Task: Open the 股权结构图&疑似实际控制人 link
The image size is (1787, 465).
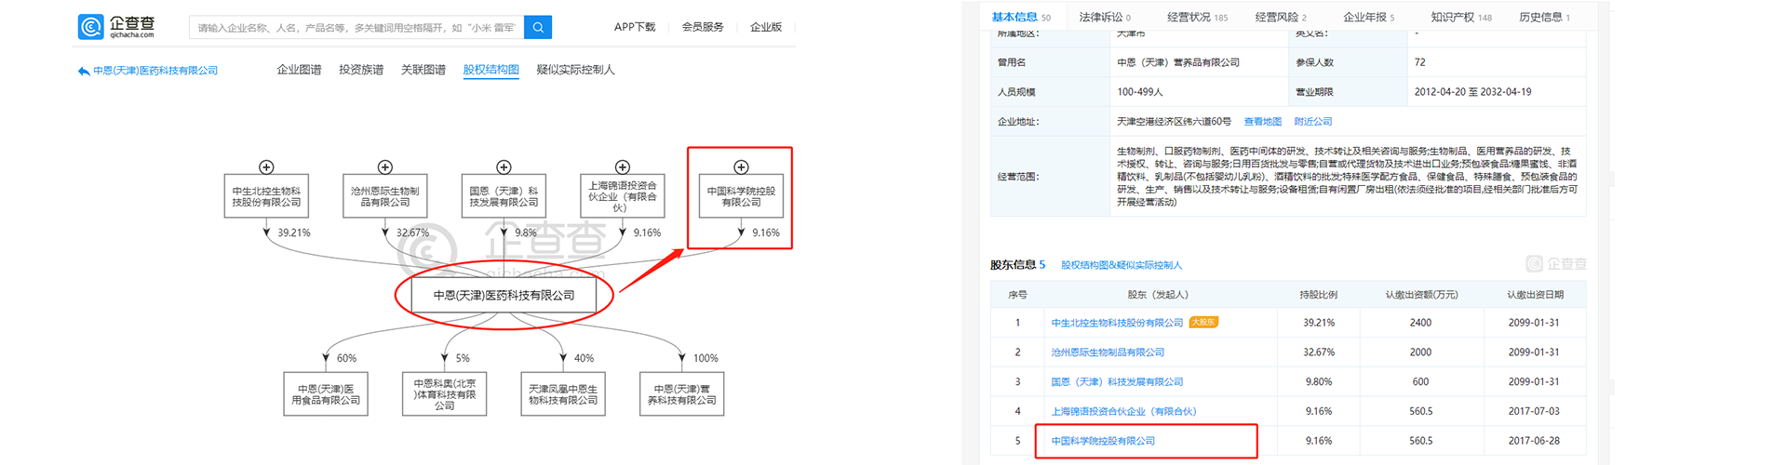Action: [1122, 265]
